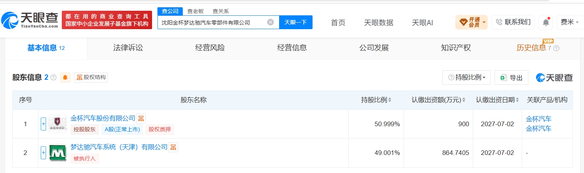Click the 关联产品/机构 column header

pyautogui.click(x=547, y=100)
